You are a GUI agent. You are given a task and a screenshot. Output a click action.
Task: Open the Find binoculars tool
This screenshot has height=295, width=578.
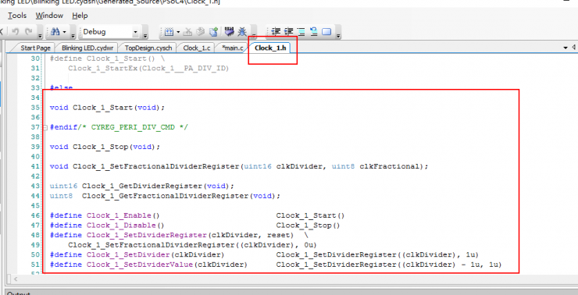(x=55, y=32)
